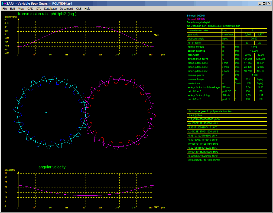Click the cyan gear's center point marker

(46, 112)
